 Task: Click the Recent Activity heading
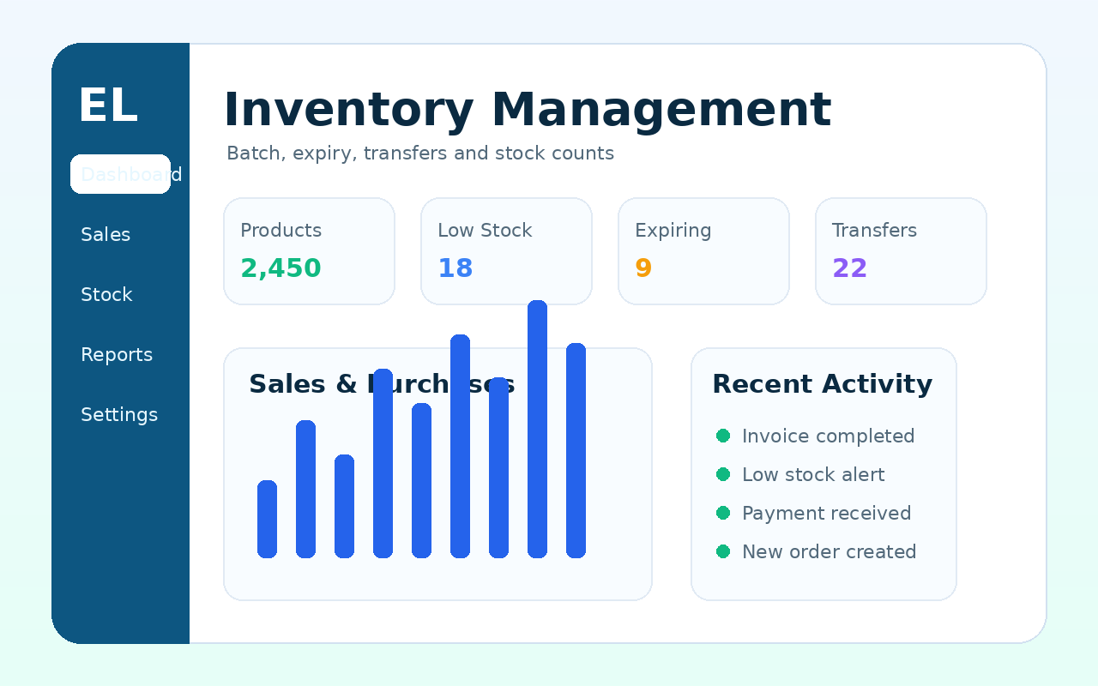point(822,384)
